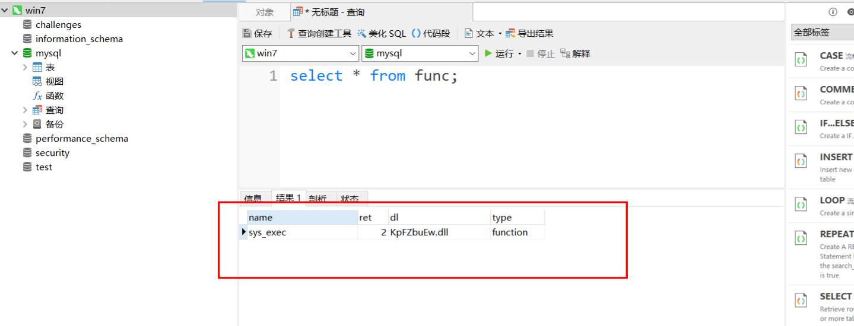854x326 pixels.
Task: Select the information_schema database
Action: click(x=79, y=39)
